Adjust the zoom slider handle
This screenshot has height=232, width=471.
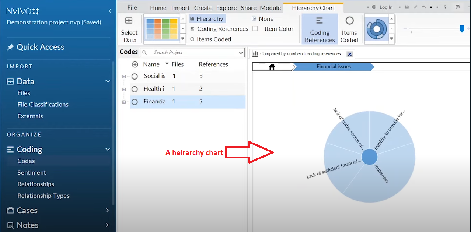point(462,29)
